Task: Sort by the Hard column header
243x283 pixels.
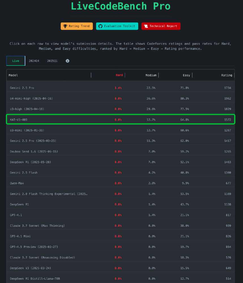Action: pos(119,75)
